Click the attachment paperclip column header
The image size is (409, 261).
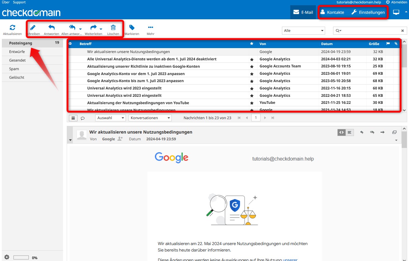(x=396, y=44)
